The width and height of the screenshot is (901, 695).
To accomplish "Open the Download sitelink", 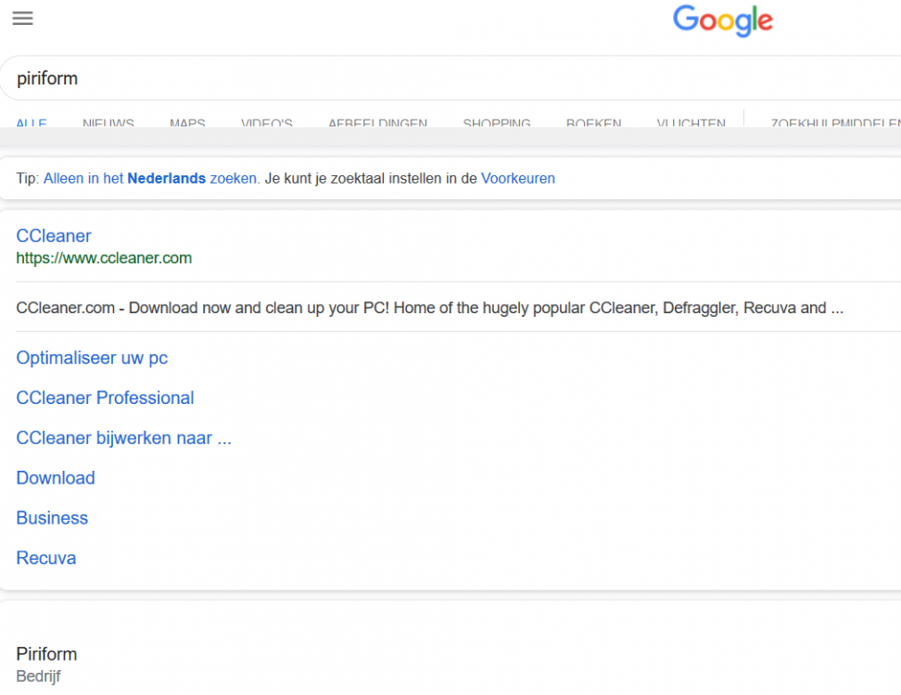I will (x=55, y=477).
